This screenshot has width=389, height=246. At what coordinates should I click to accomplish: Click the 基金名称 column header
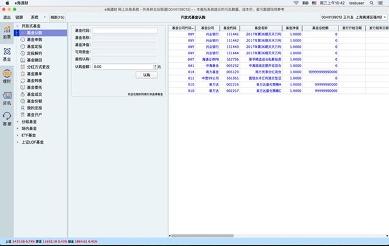click(261, 28)
